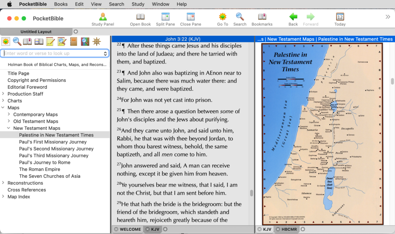Open the brown journal notebook icon
This screenshot has width=395, height=234.
[x=74, y=41]
